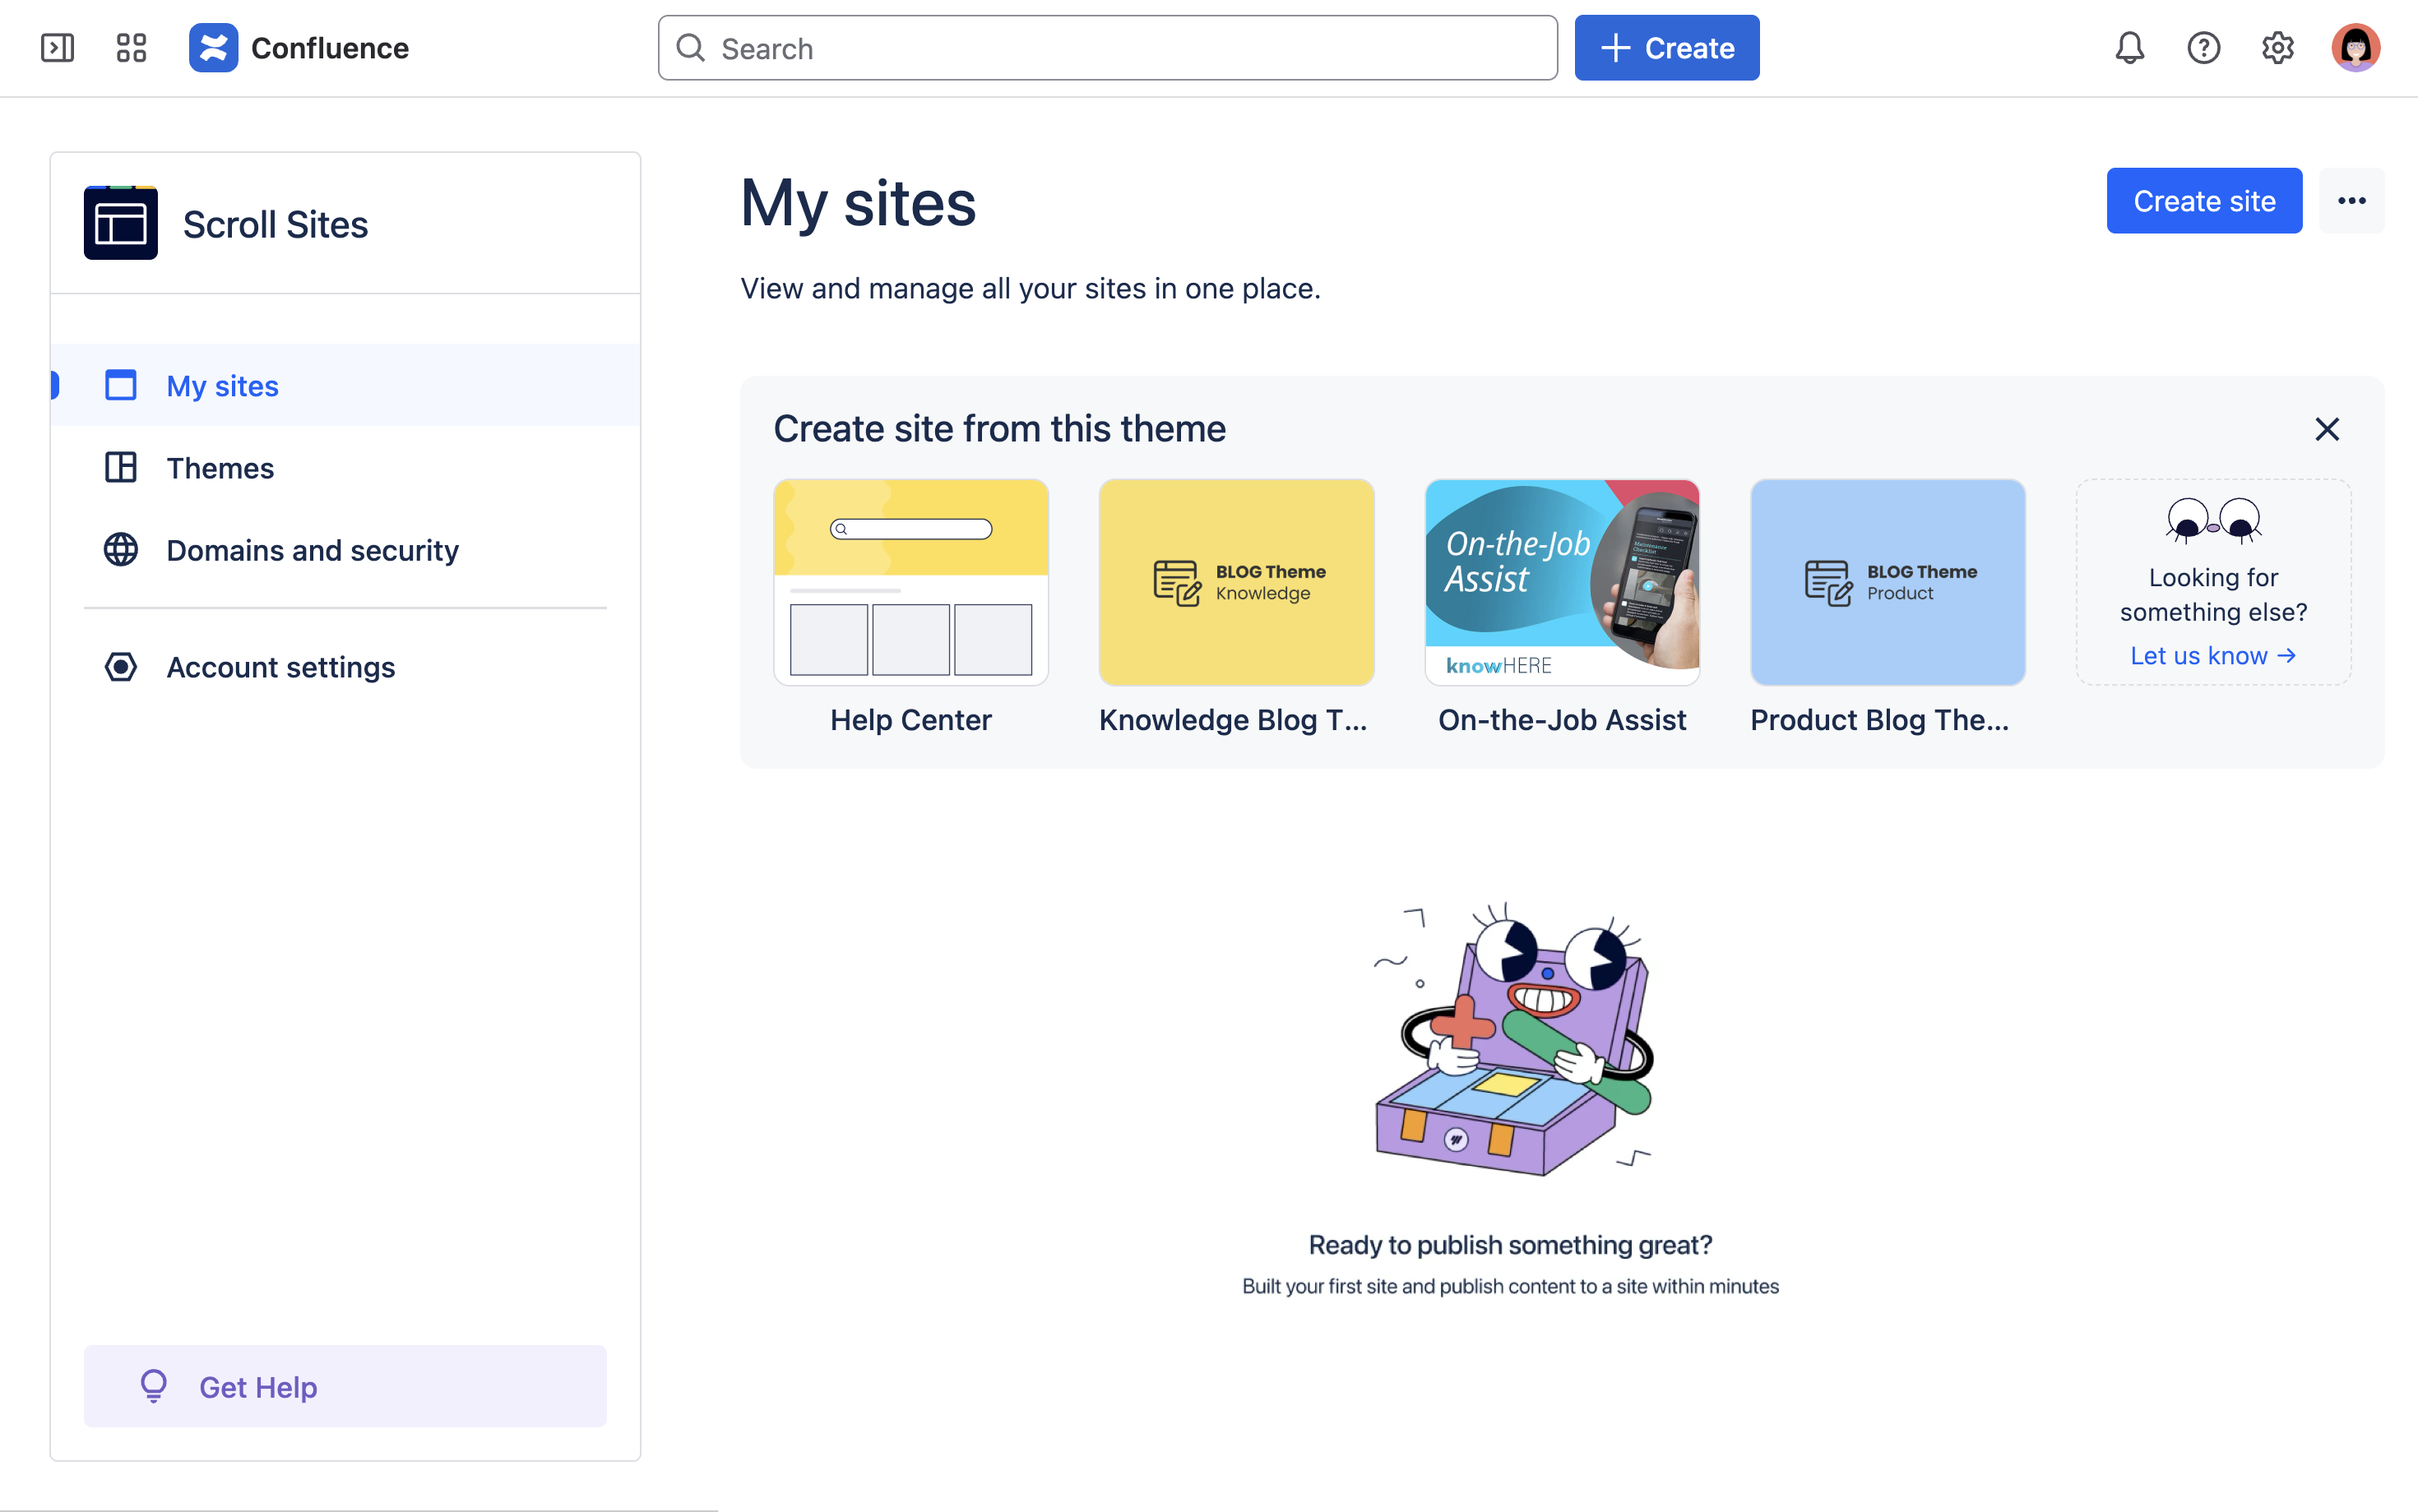Choose the Help Center theme thumbnail
The image size is (2418, 1512).
coord(911,582)
